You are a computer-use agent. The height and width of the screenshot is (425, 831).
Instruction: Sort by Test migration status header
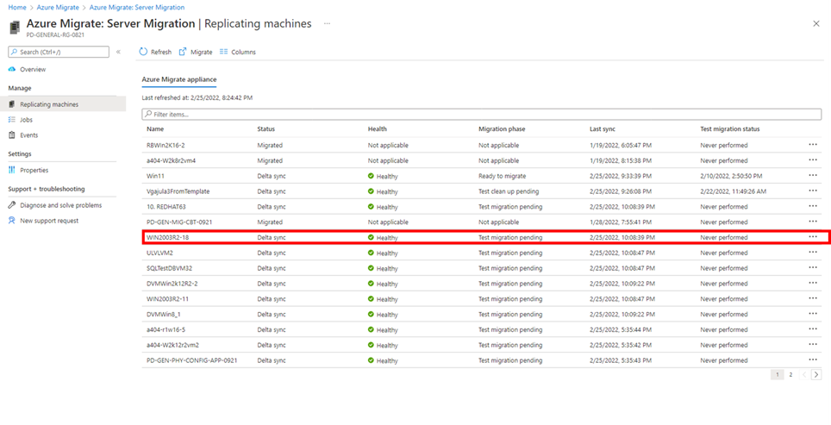730,128
